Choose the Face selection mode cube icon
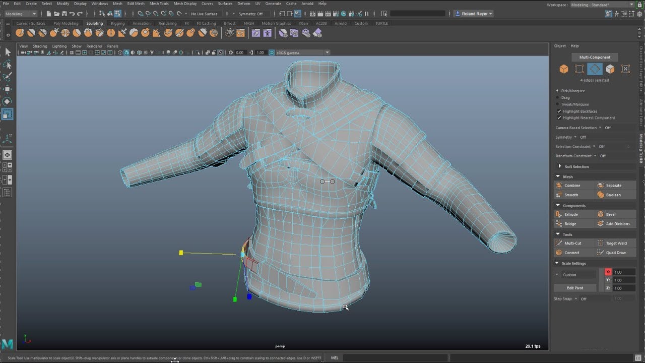The height and width of the screenshot is (363, 645). [610, 69]
